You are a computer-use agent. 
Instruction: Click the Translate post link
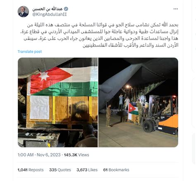point(30,51)
